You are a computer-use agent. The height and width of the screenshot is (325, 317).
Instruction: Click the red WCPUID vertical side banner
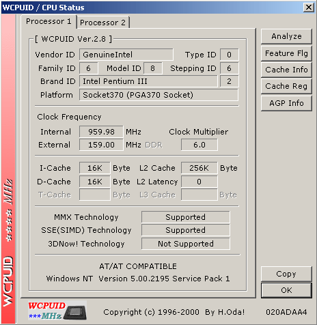[x=8, y=169]
